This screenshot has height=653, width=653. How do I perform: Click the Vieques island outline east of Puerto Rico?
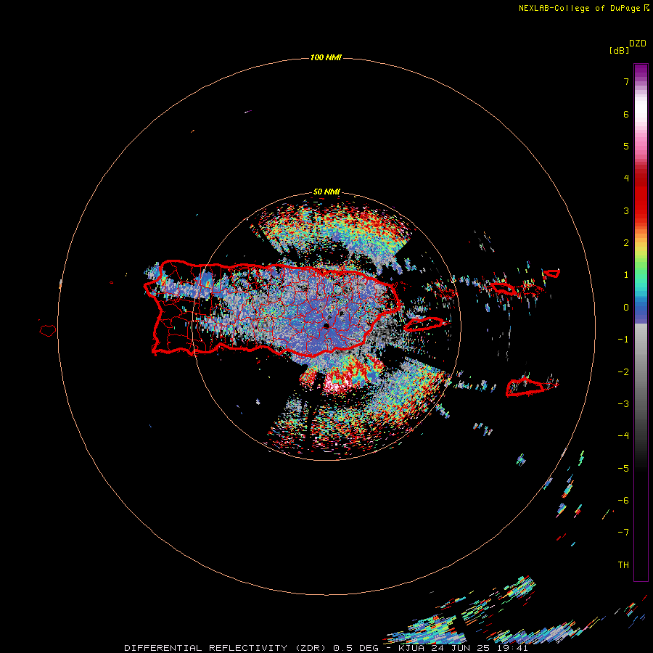coord(425,324)
